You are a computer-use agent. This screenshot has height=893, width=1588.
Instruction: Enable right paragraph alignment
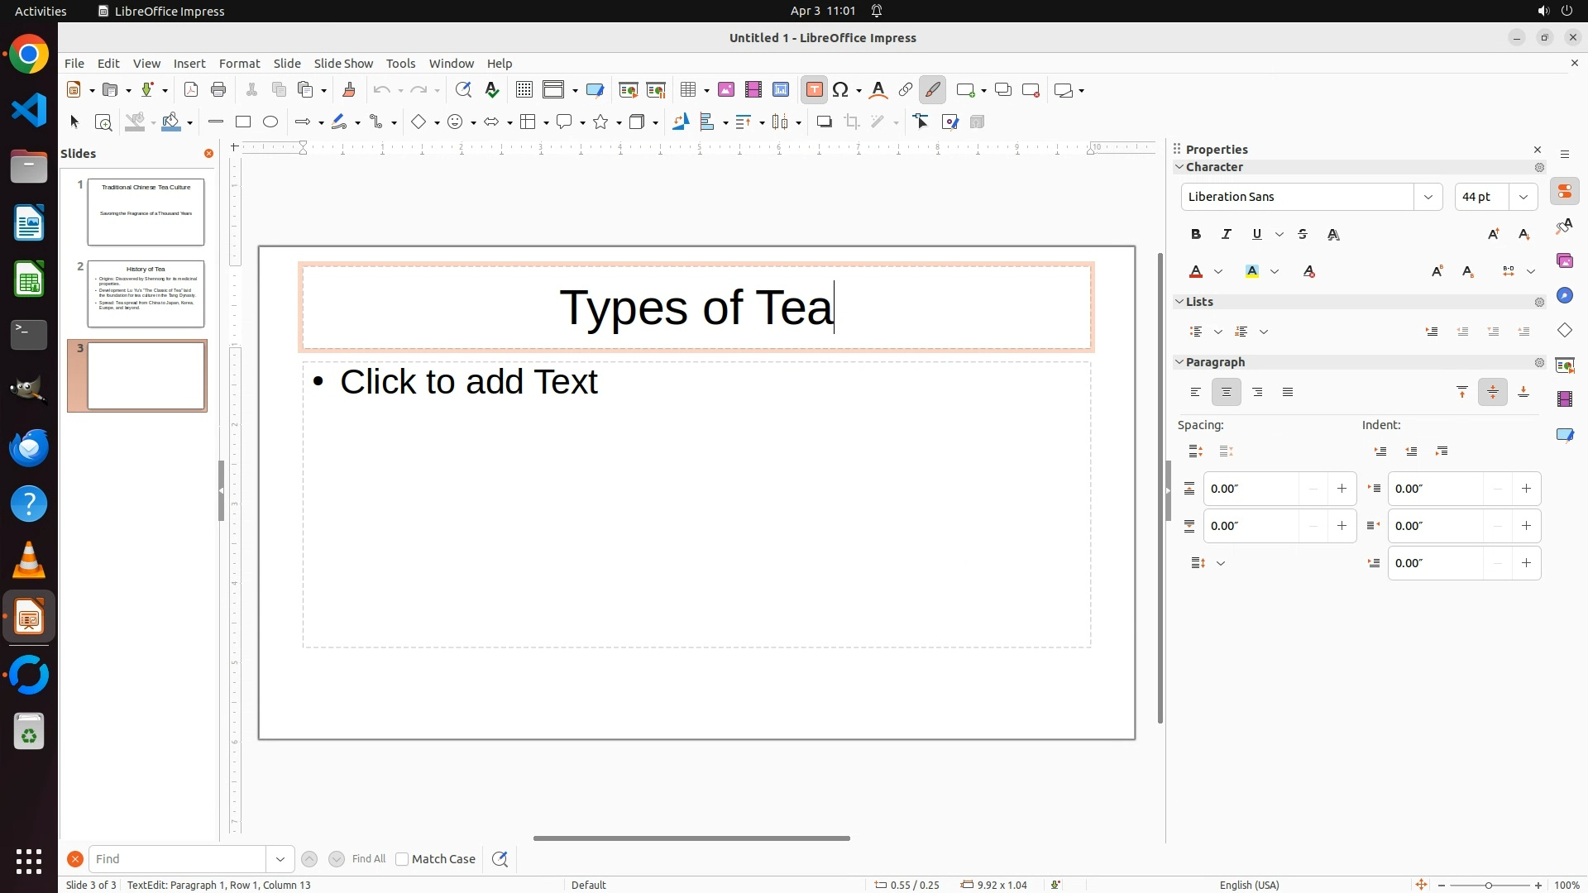click(1257, 393)
